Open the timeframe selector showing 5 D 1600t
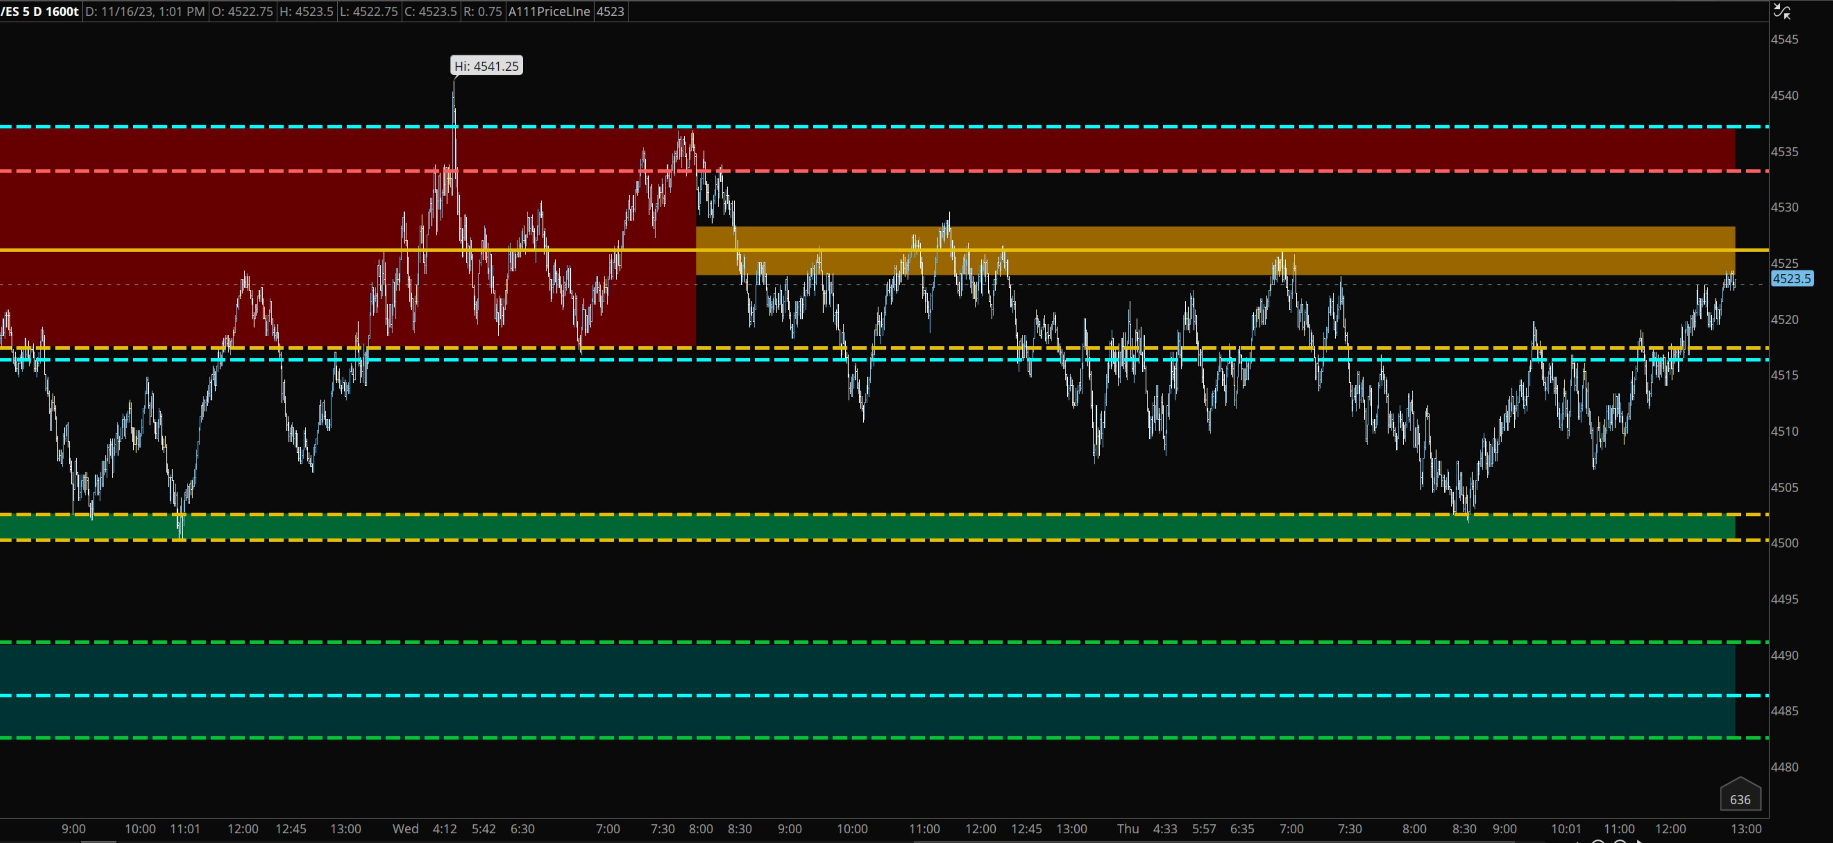The image size is (1833, 843). [53, 12]
